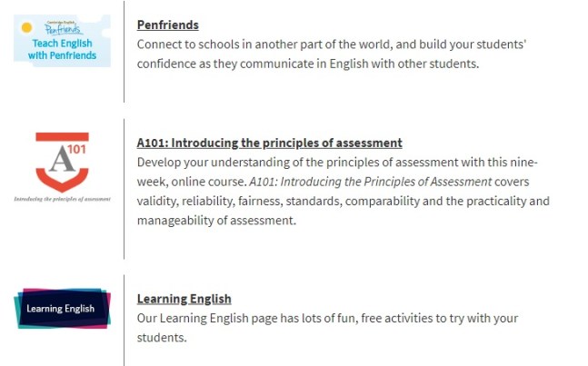Click the vertical divider beside A101 entry
Image resolution: width=588 pixels, height=366 pixels.
[124, 188]
